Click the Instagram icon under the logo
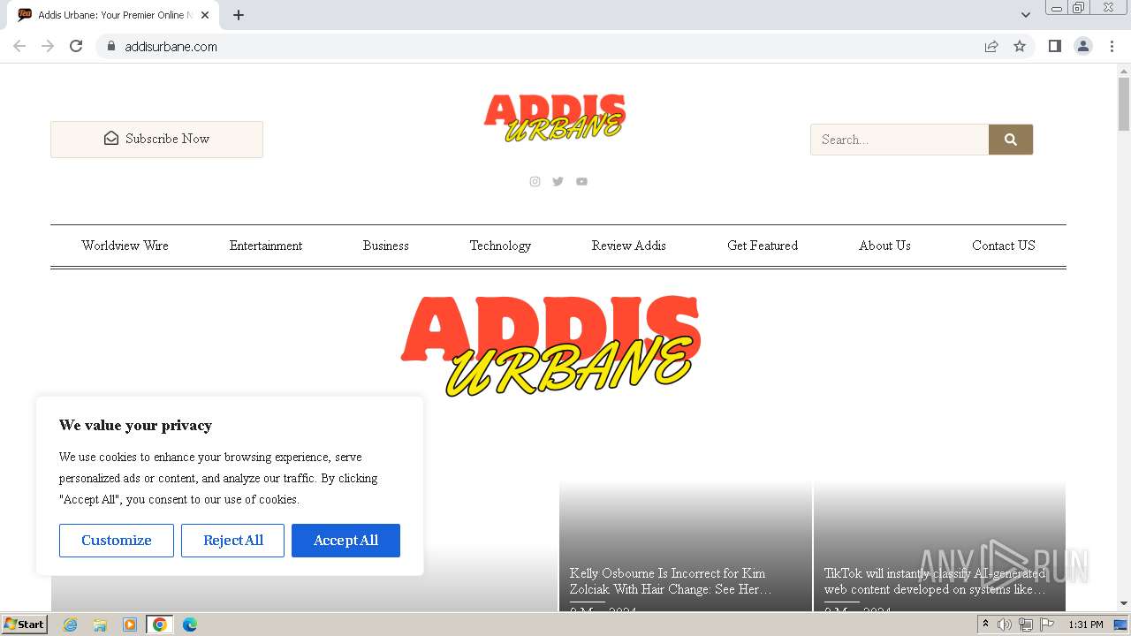Image resolution: width=1131 pixels, height=636 pixels. (535, 181)
